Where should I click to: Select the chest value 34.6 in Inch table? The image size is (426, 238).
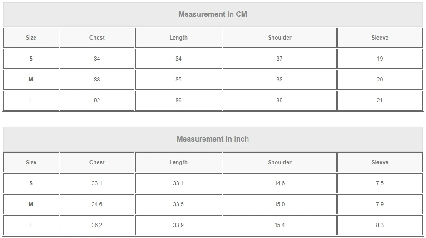pos(97,204)
